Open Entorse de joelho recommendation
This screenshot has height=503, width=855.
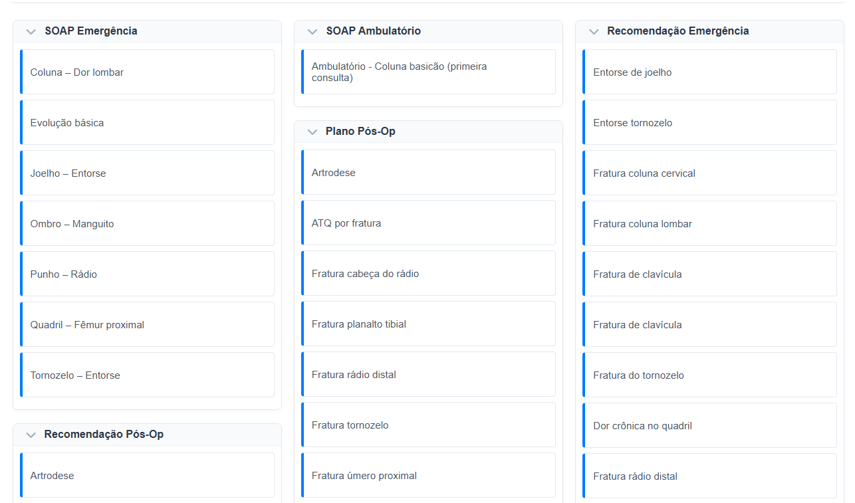(x=709, y=72)
